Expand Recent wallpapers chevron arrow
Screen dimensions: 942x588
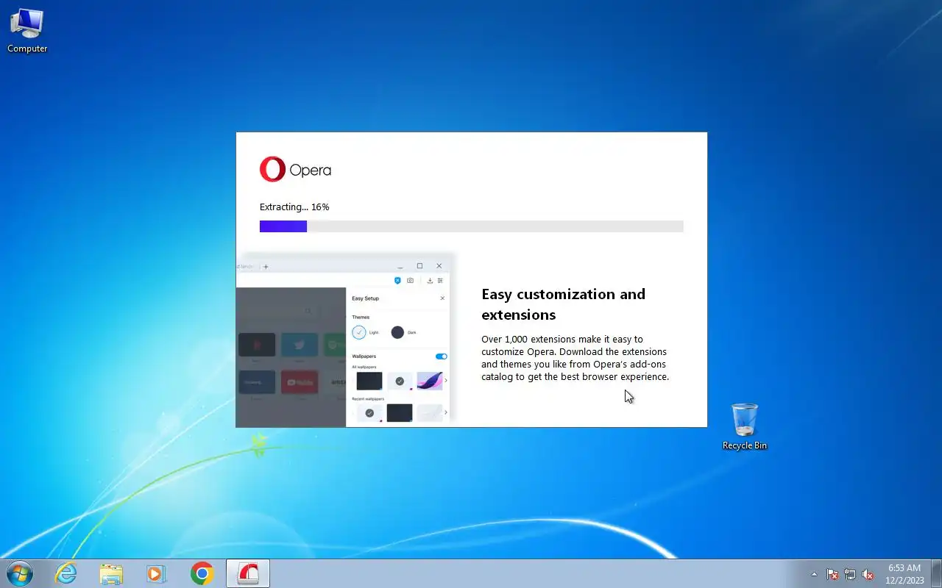click(x=445, y=412)
